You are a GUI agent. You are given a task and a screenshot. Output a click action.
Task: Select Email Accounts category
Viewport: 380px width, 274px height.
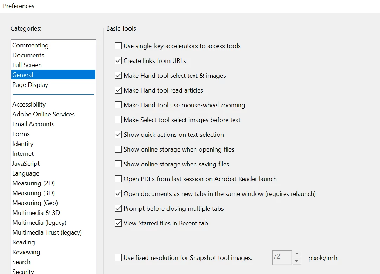click(x=33, y=124)
